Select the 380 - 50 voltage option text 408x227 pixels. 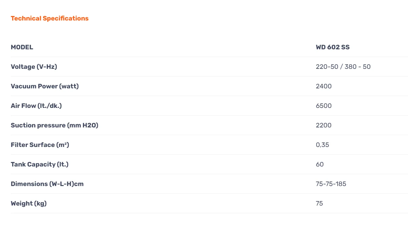(x=358, y=67)
